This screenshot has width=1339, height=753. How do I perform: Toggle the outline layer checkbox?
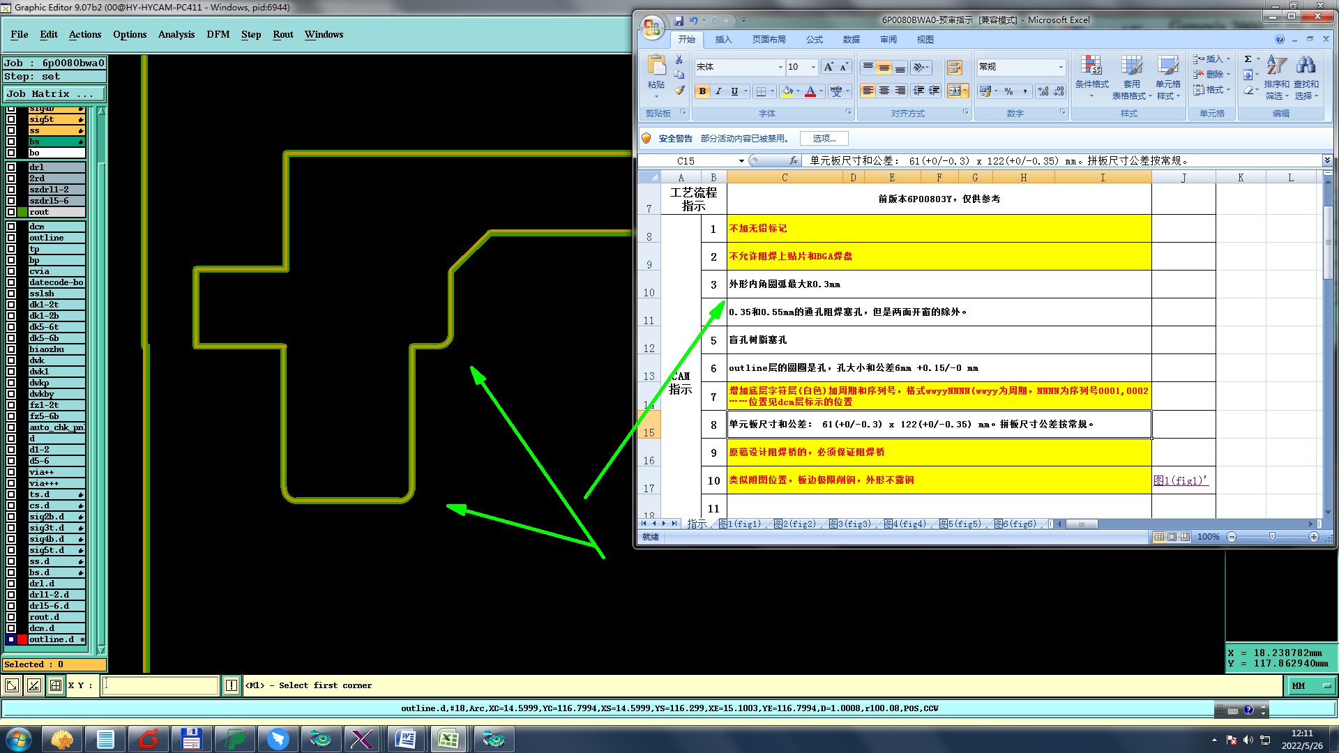[x=11, y=238]
